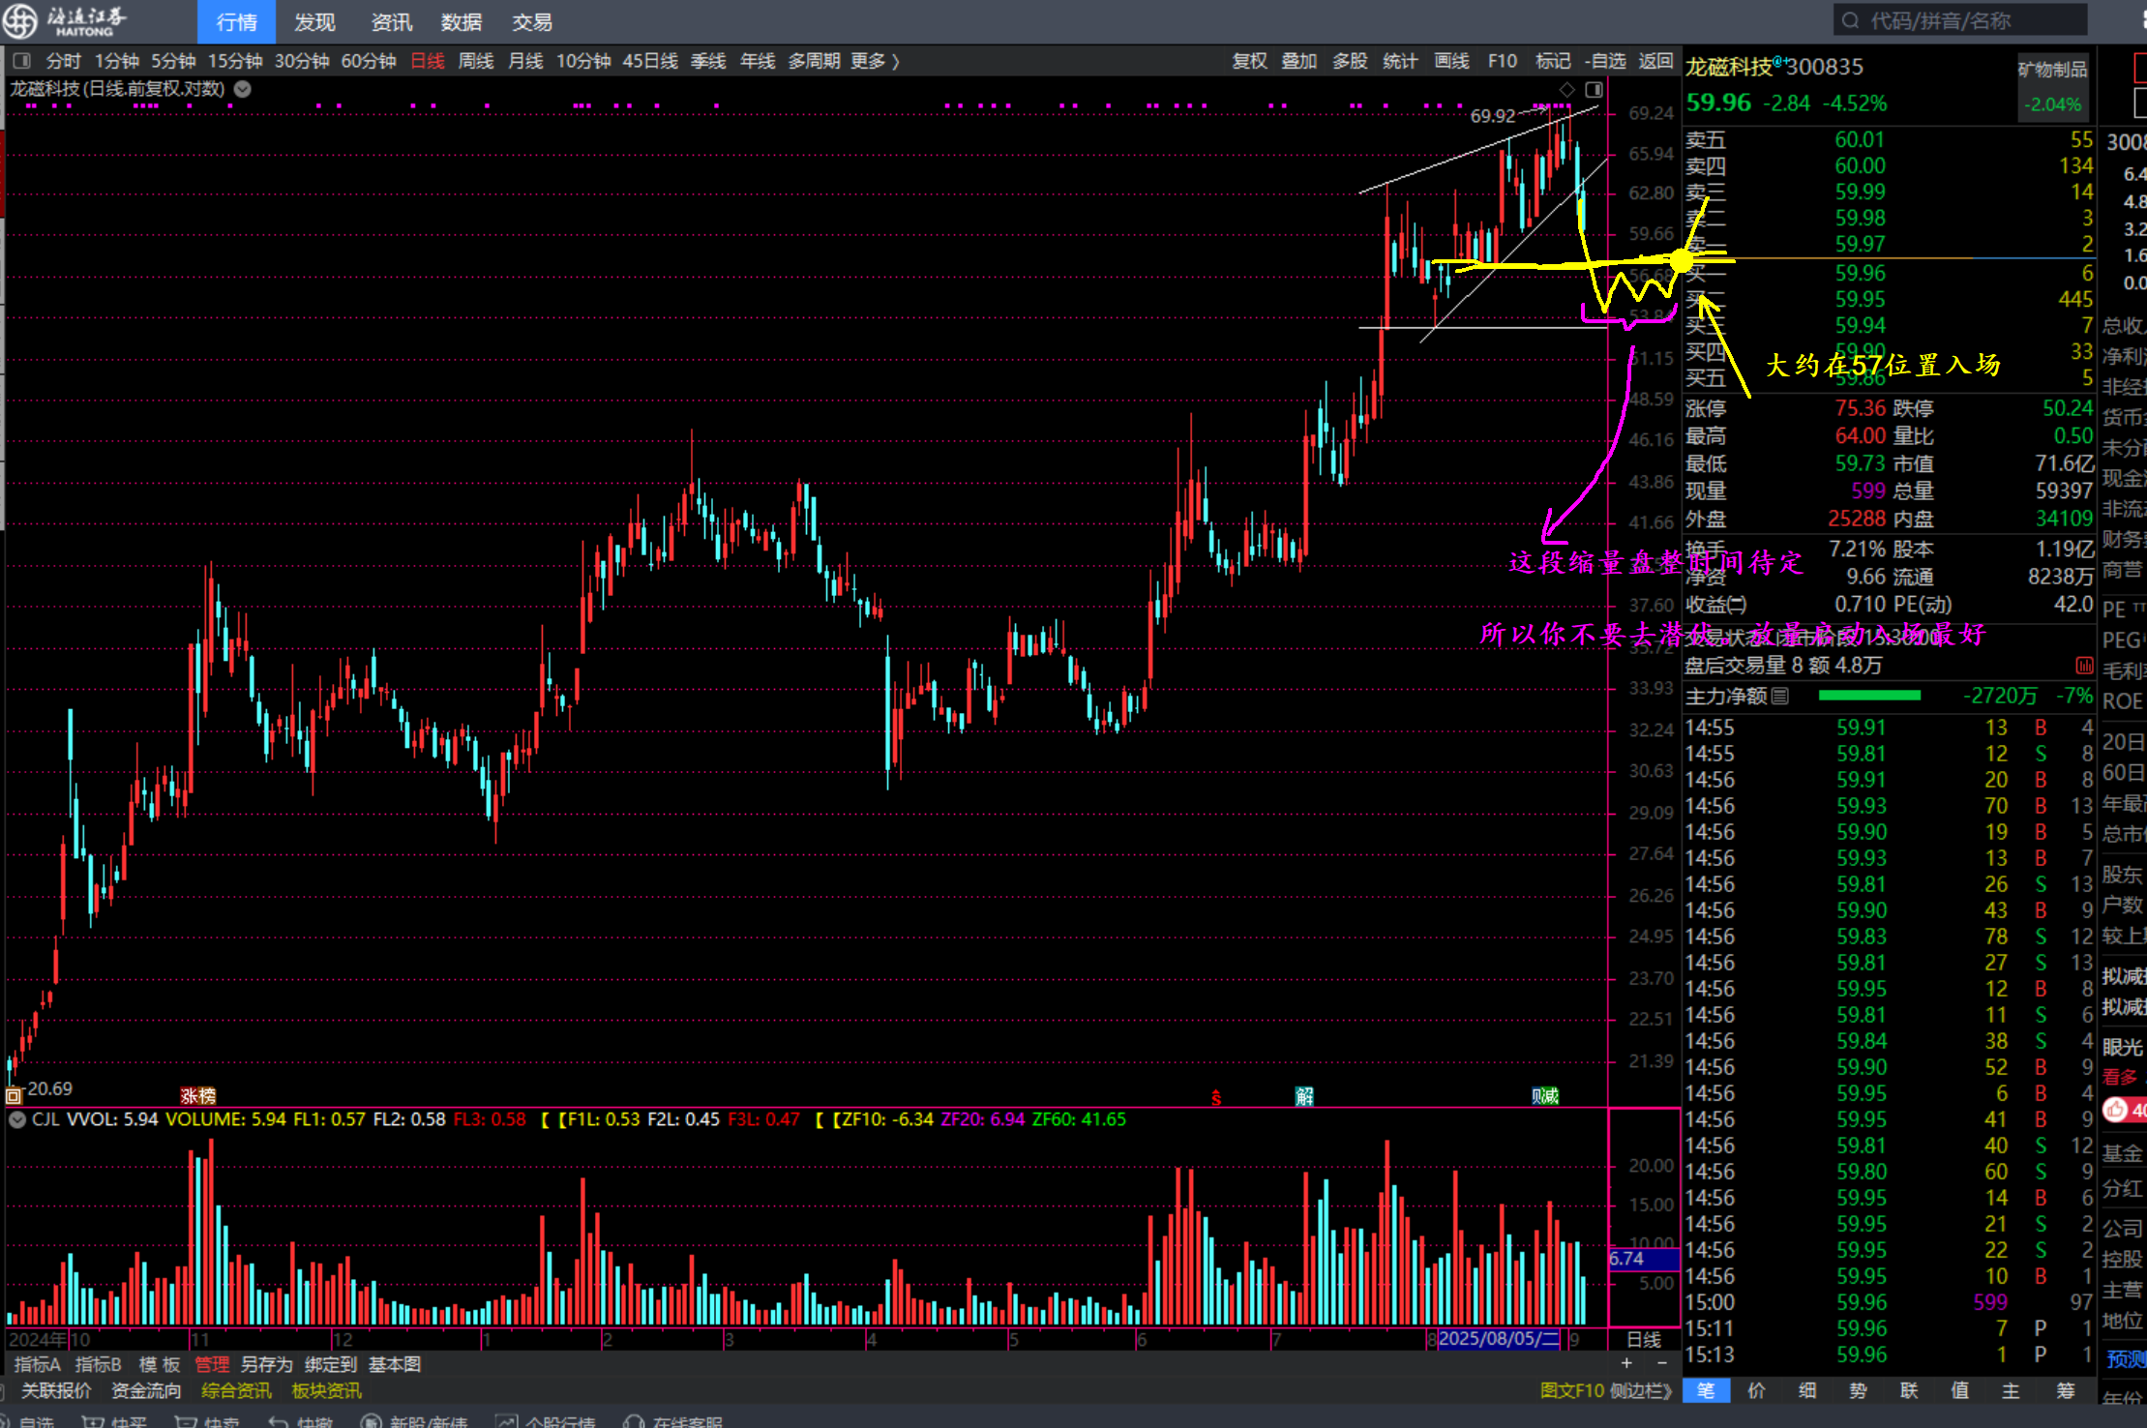Click the F10 button in chart toolbar
Image resolution: width=2147 pixels, height=1428 pixels.
tap(1502, 61)
